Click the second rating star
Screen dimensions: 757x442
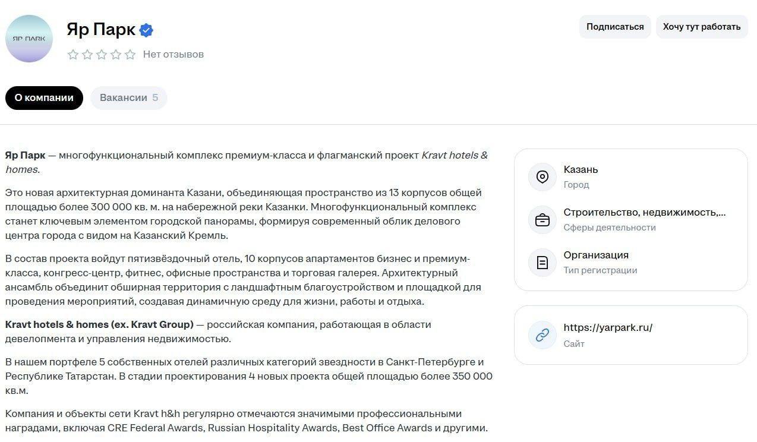87,55
